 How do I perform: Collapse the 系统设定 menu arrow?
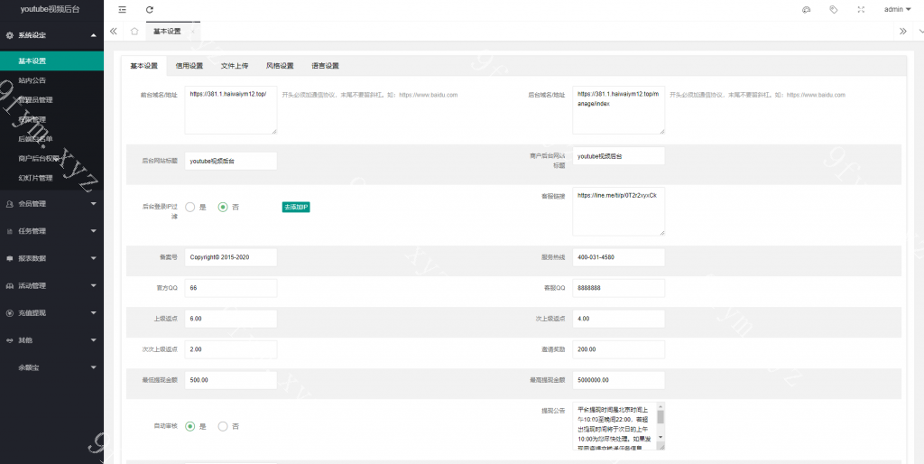[94, 35]
